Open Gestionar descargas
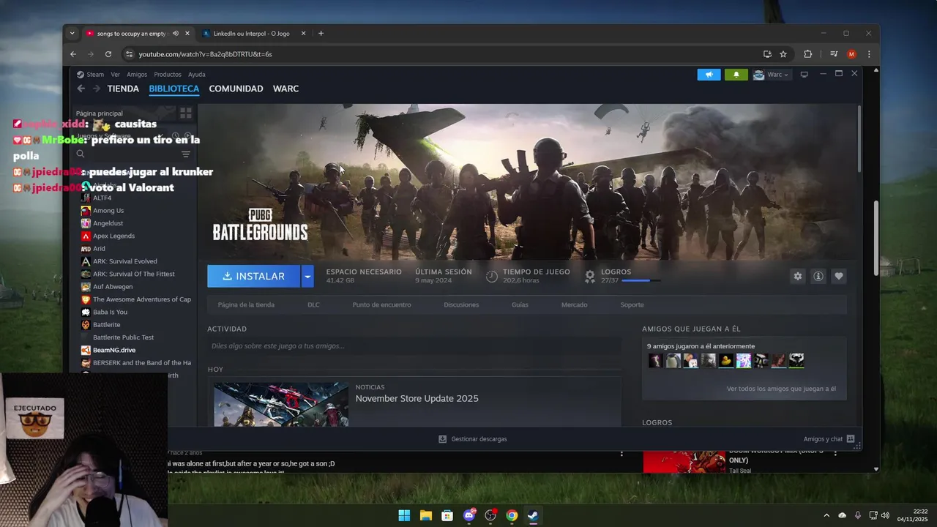The width and height of the screenshot is (937, 527). (x=473, y=439)
